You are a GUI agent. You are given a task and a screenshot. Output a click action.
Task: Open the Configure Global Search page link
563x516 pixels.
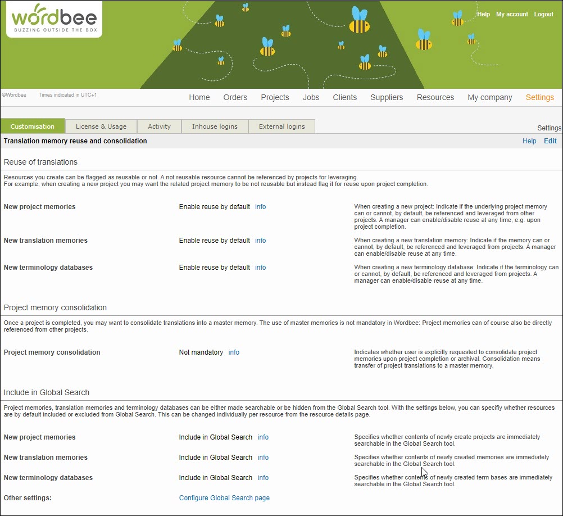(224, 498)
